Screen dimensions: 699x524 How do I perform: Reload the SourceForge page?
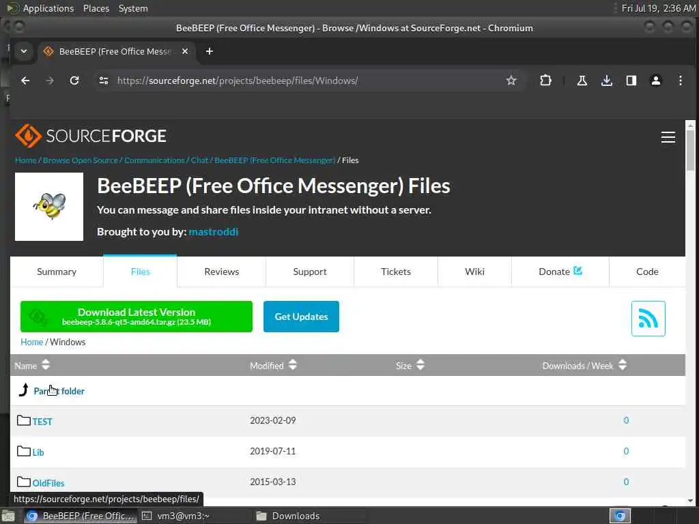(74, 81)
